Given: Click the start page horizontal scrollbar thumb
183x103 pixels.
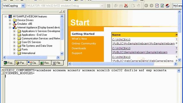Looking at the screenshot, I should [x=113, y=64].
